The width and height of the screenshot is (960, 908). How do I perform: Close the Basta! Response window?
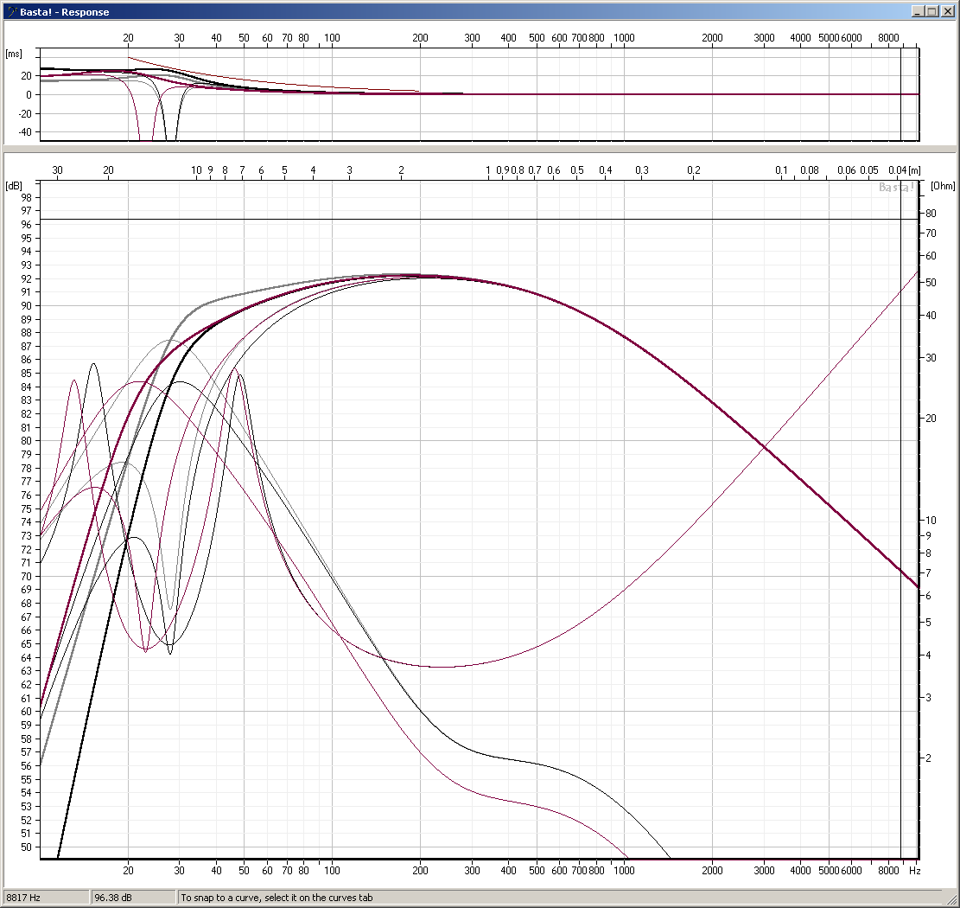pyautogui.click(x=947, y=12)
